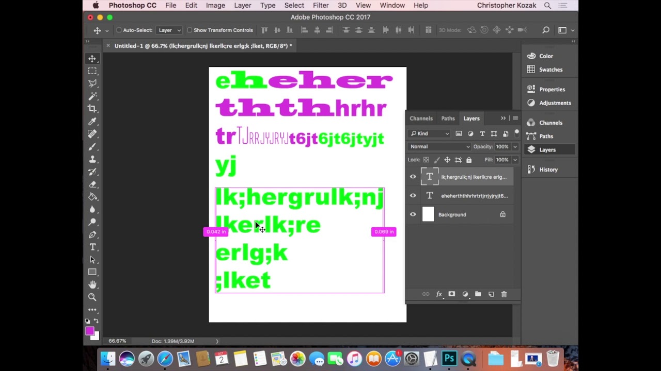Select the Paint Bucket tool
Image resolution: width=661 pixels, height=371 pixels.
point(92,197)
